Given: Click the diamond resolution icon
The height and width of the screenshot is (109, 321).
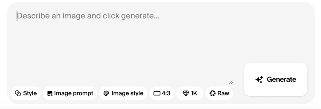Looking at the screenshot, I should pos(186,93).
